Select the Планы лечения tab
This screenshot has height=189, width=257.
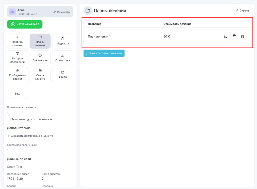click(40, 41)
